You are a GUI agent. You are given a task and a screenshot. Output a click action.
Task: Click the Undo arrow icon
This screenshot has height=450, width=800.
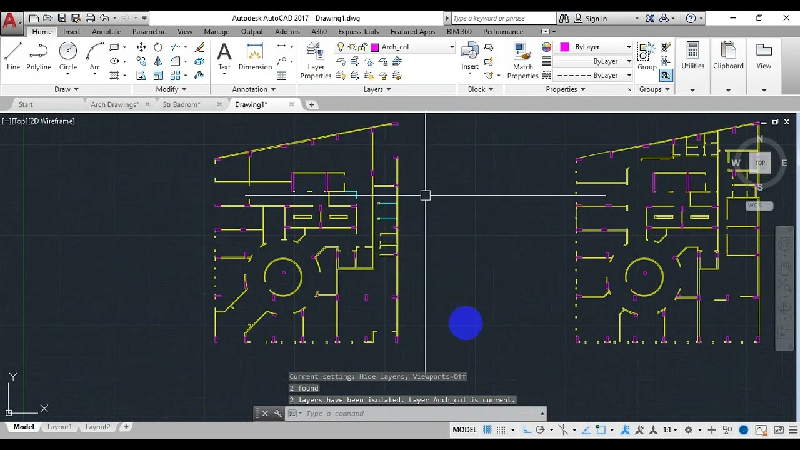[x=104, y=18]
